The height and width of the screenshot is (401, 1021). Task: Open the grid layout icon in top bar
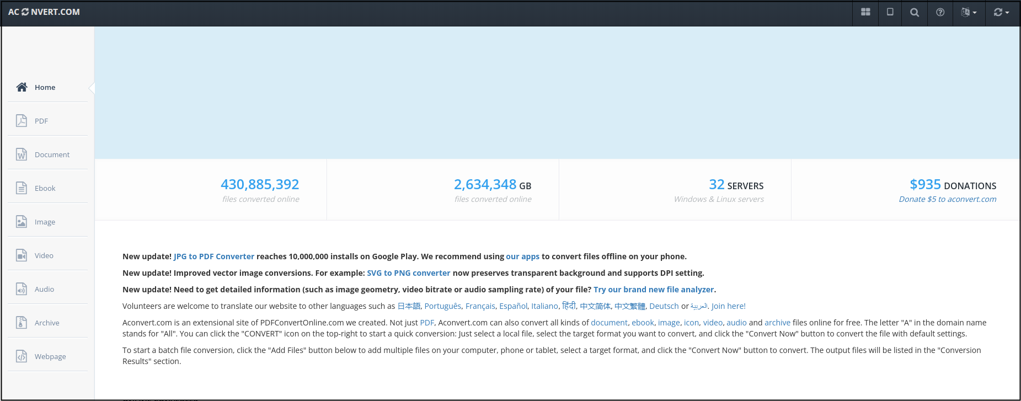pyautogui.click(x=865, y=12)
